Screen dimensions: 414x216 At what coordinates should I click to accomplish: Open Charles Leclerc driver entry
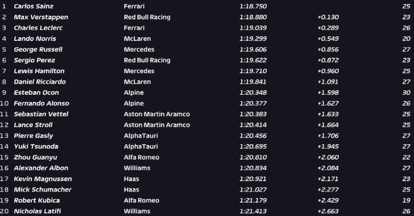click(38, 28)
